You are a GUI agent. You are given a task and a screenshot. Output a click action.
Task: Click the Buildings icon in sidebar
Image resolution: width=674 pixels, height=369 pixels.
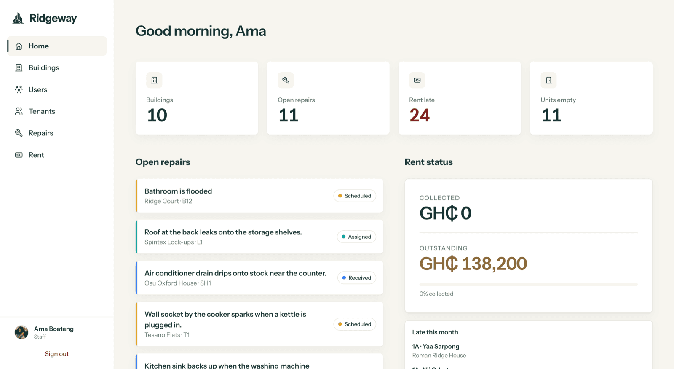pos(19,67)
